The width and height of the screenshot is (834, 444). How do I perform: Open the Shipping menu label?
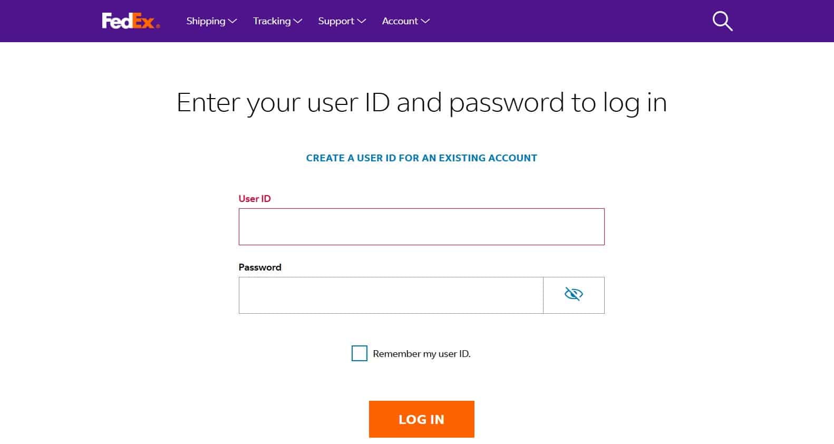pos(206,21)
